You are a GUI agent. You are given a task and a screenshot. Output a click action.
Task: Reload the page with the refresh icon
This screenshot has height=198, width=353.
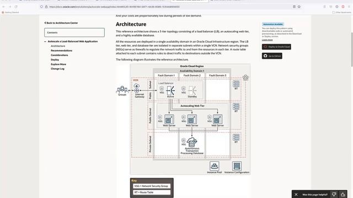tap(16, 7)
